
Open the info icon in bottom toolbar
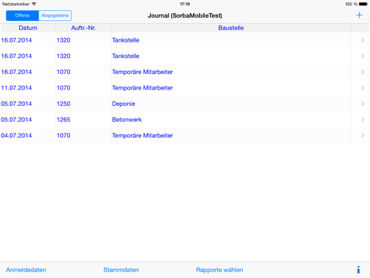click(x=358, y=270)
